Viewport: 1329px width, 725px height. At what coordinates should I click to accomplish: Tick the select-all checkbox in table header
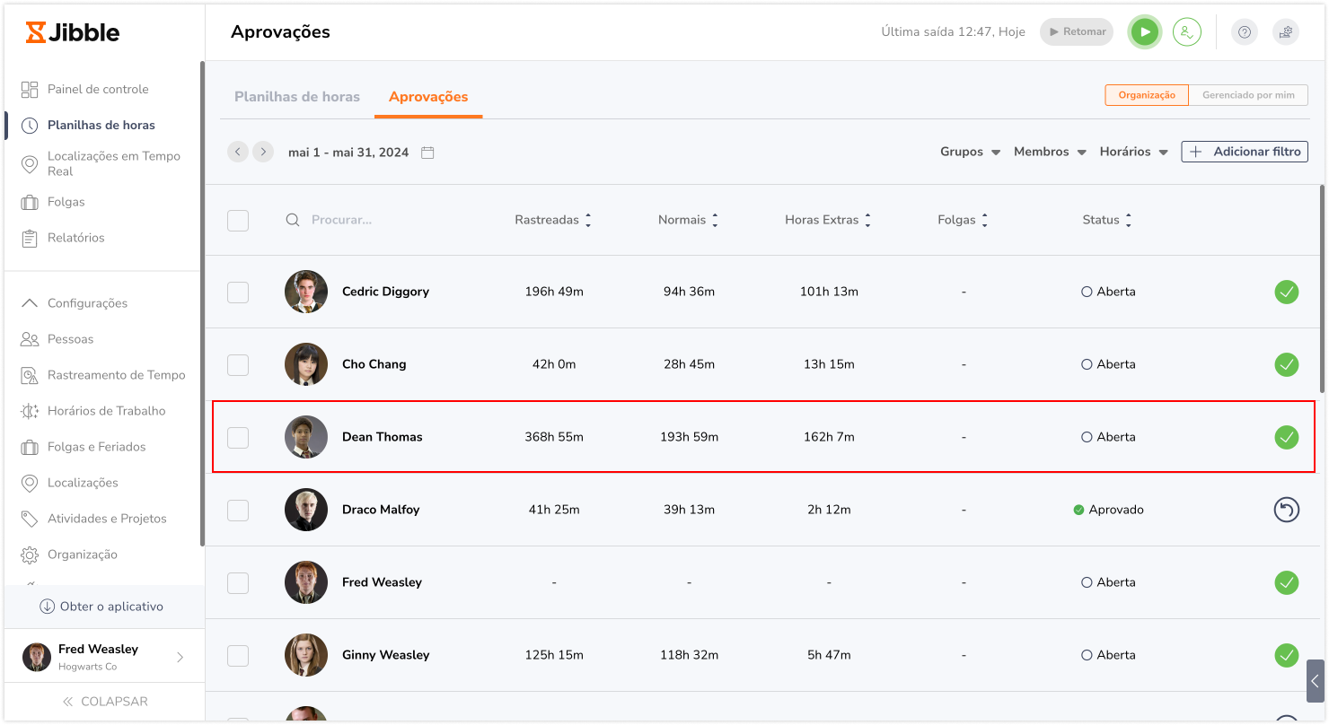pyautogui.click(x=238, y=220)
